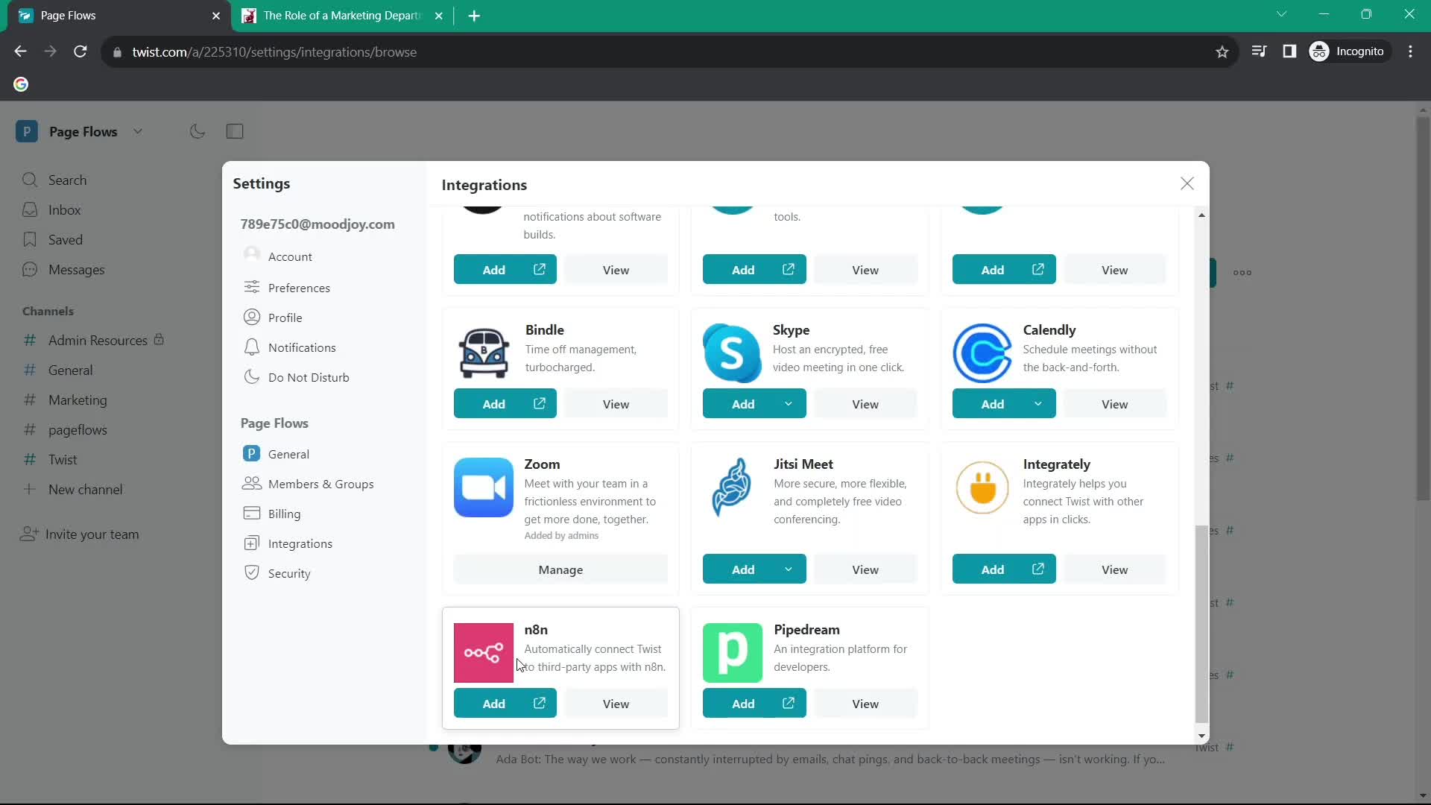Viewport: 1431px width, 805px height.
Task: Open the three-dot menu behind the dialog
Action: point(1242,273)
